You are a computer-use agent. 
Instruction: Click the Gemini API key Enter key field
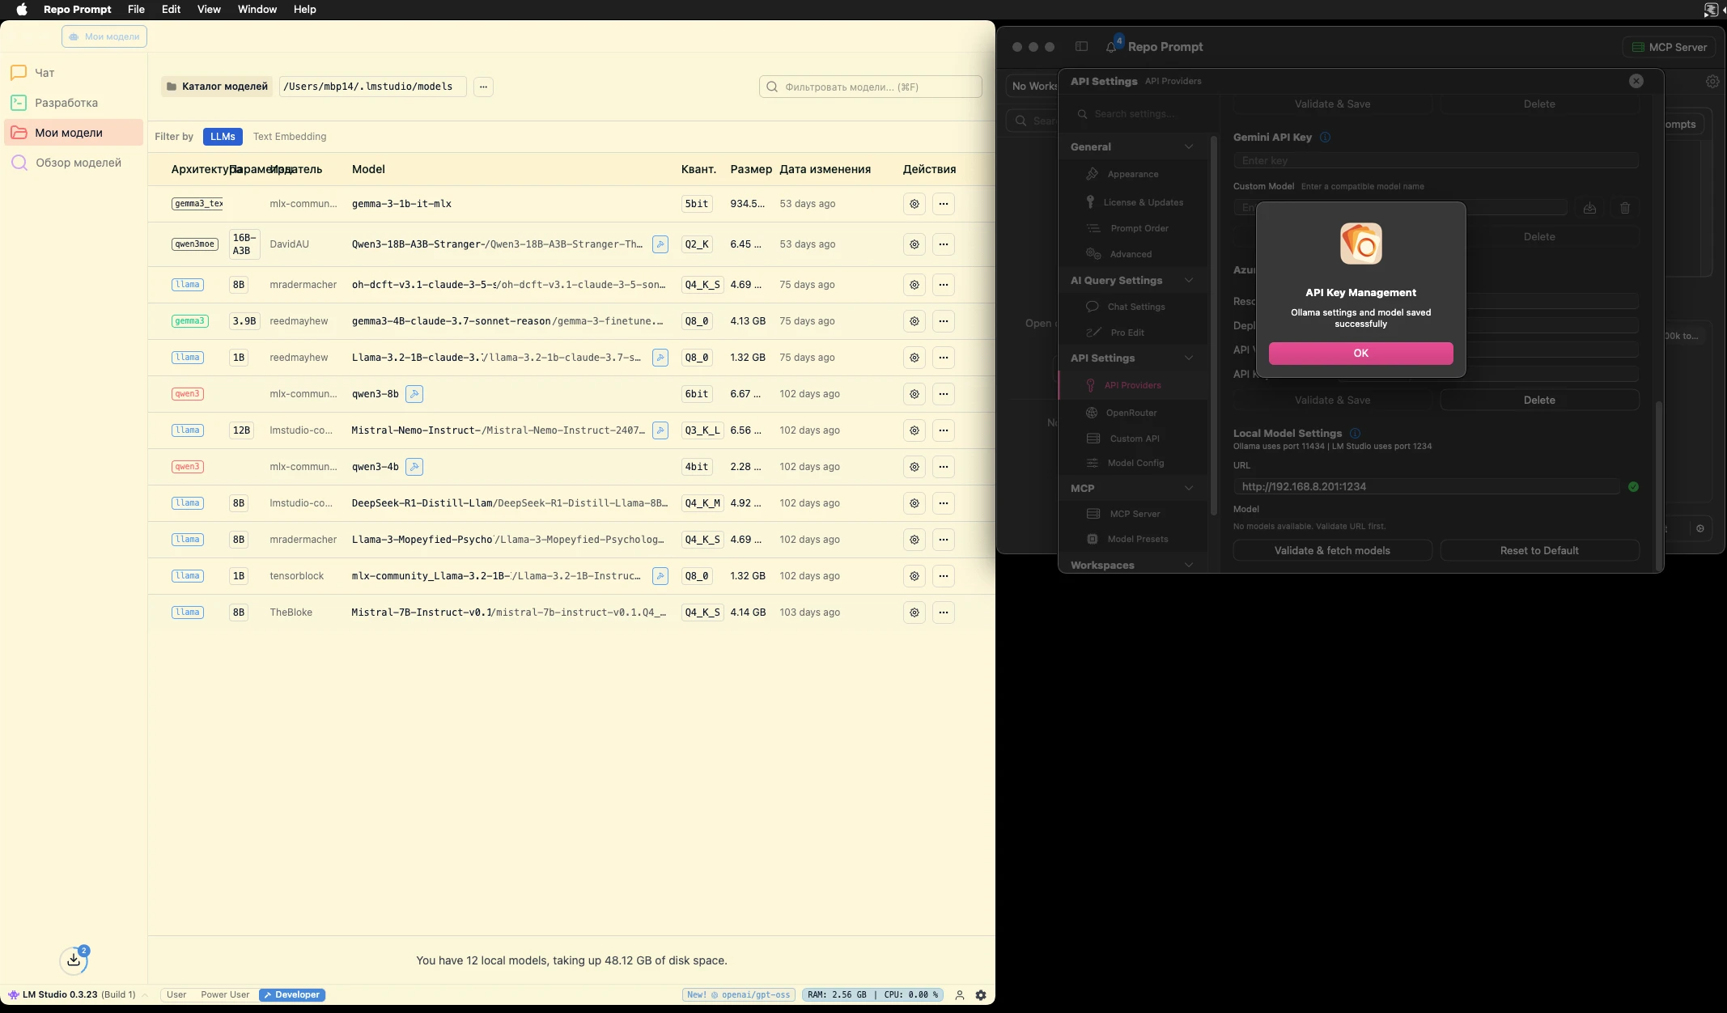click(x=1436, y=161)
